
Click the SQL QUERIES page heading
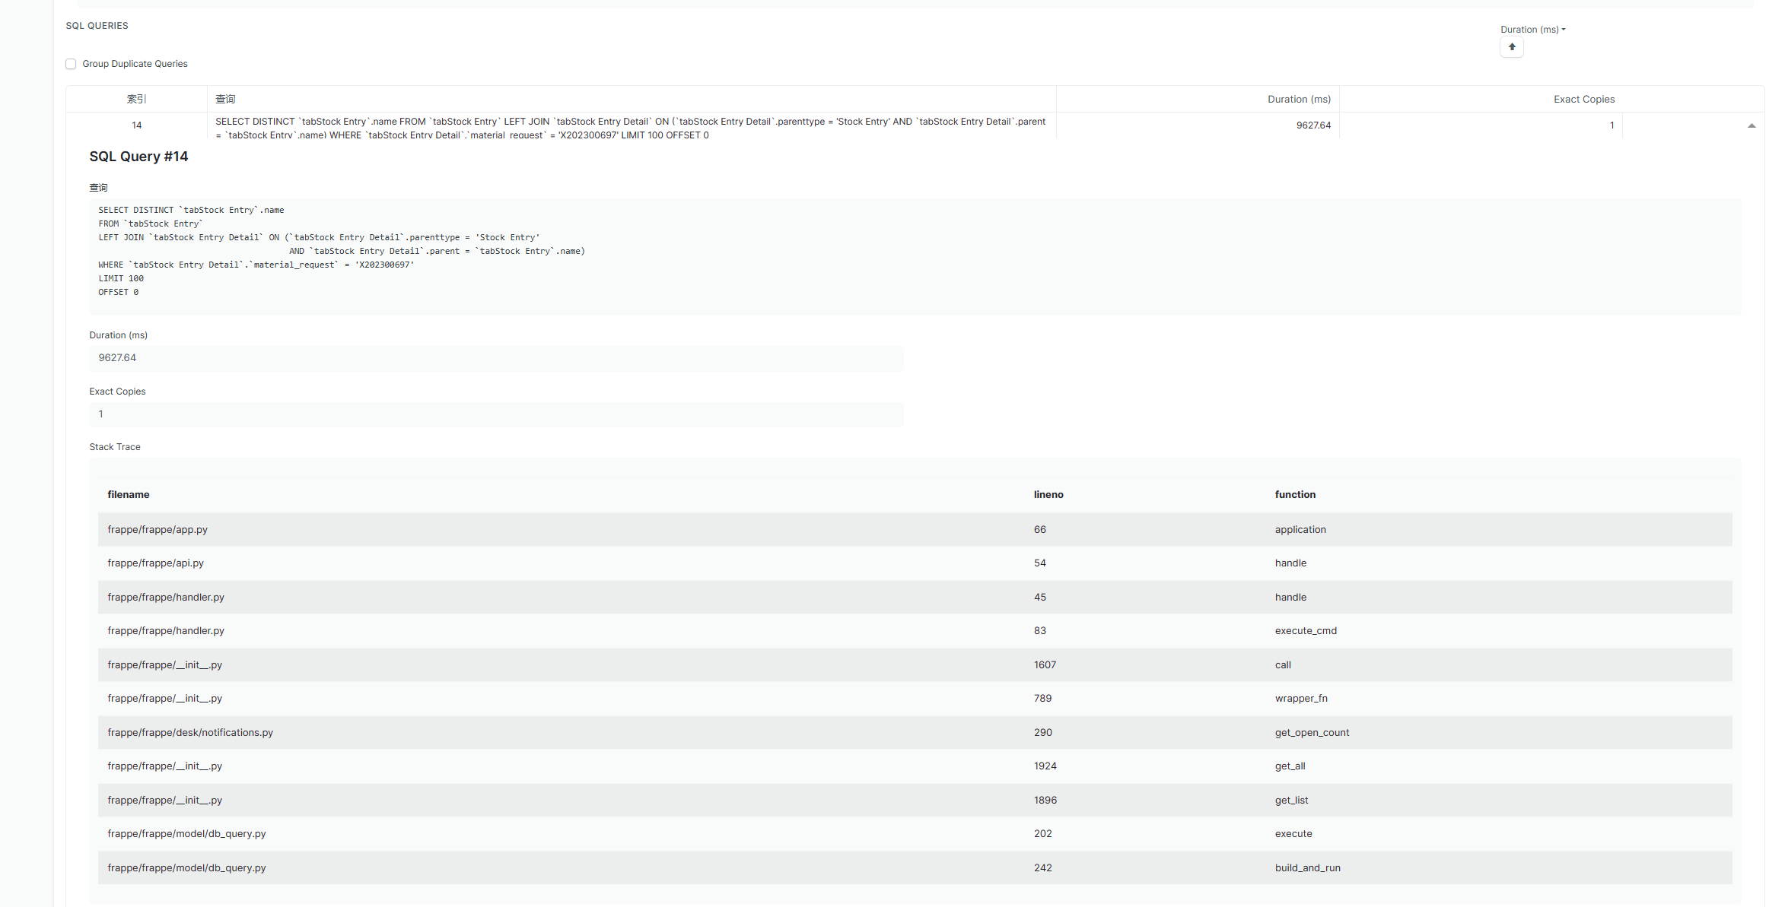(x=97, y=25)
